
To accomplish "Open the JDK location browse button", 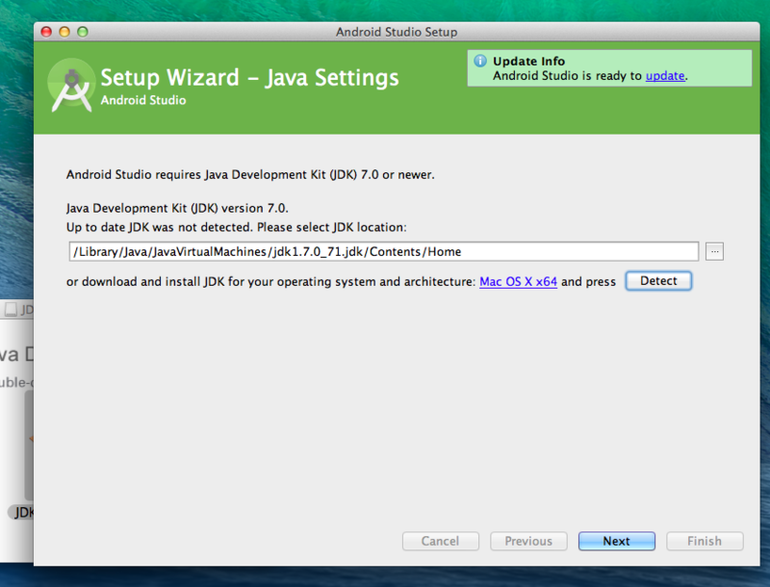I will [714, 252].
